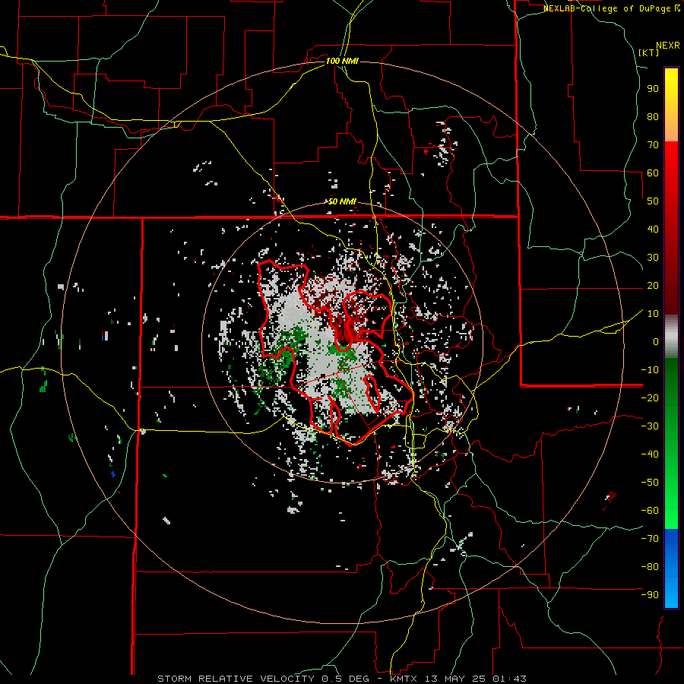Click the 10 value on the velocity scale

pos(653,314)
